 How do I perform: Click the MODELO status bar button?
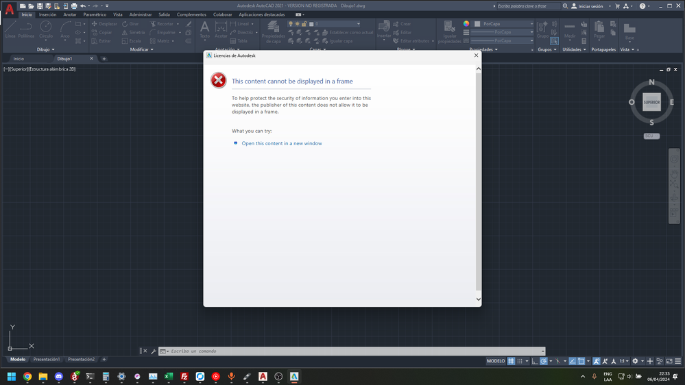pos(496,361)
